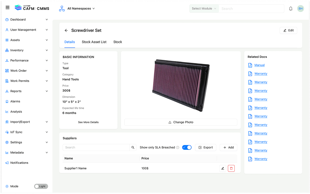Click the CAFM CMMS logo
Viewport: 310px width, 194px height.
pyautogui.click(x=32, y=8)
